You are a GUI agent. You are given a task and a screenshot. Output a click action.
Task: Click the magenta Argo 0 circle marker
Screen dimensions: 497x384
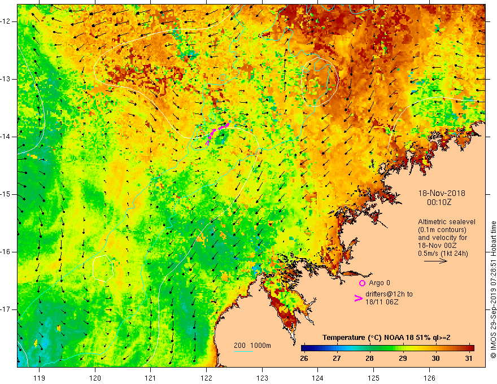coord(362,283)
